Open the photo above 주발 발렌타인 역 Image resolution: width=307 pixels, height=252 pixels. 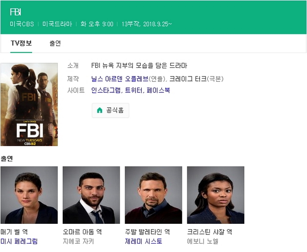tap(153, 195)
